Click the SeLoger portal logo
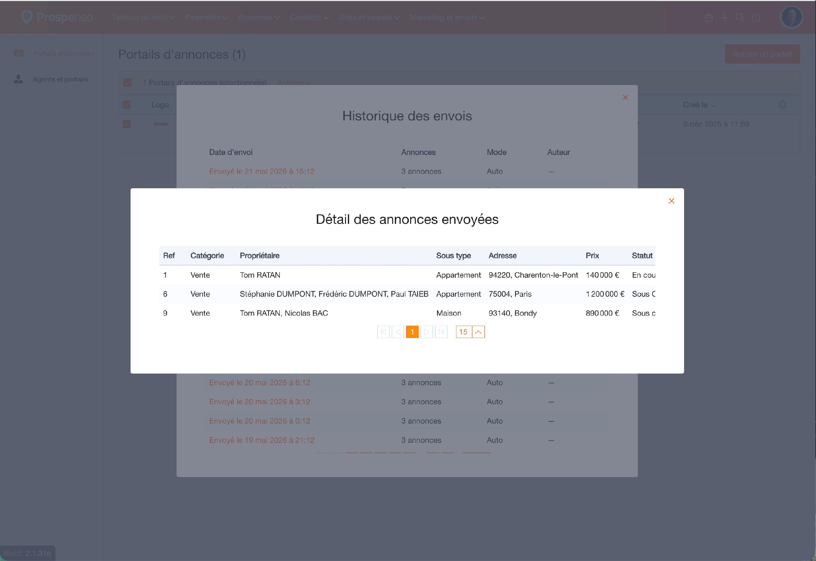This screenshot has height=561, width=816. (161, 124)
